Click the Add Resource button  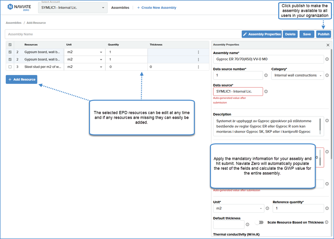click(x=21, y=80)
